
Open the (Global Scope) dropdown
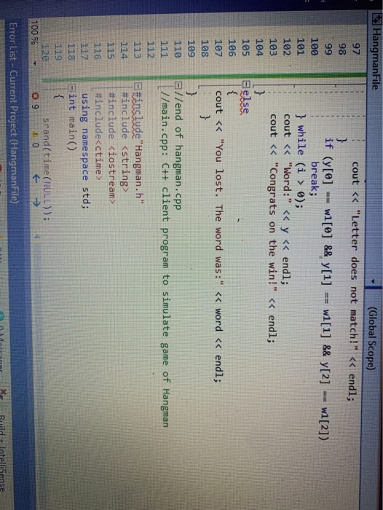371,338
